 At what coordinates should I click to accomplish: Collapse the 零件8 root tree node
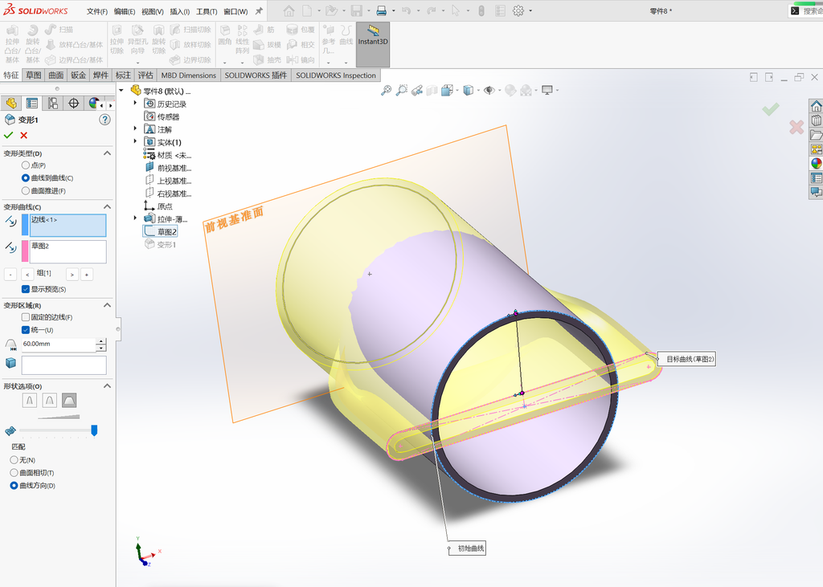[x=121, y=90]
